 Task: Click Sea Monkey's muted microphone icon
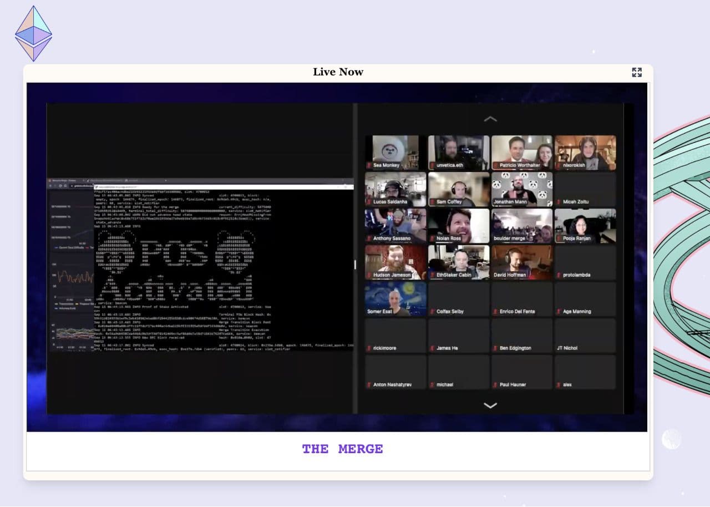(369, 165)
